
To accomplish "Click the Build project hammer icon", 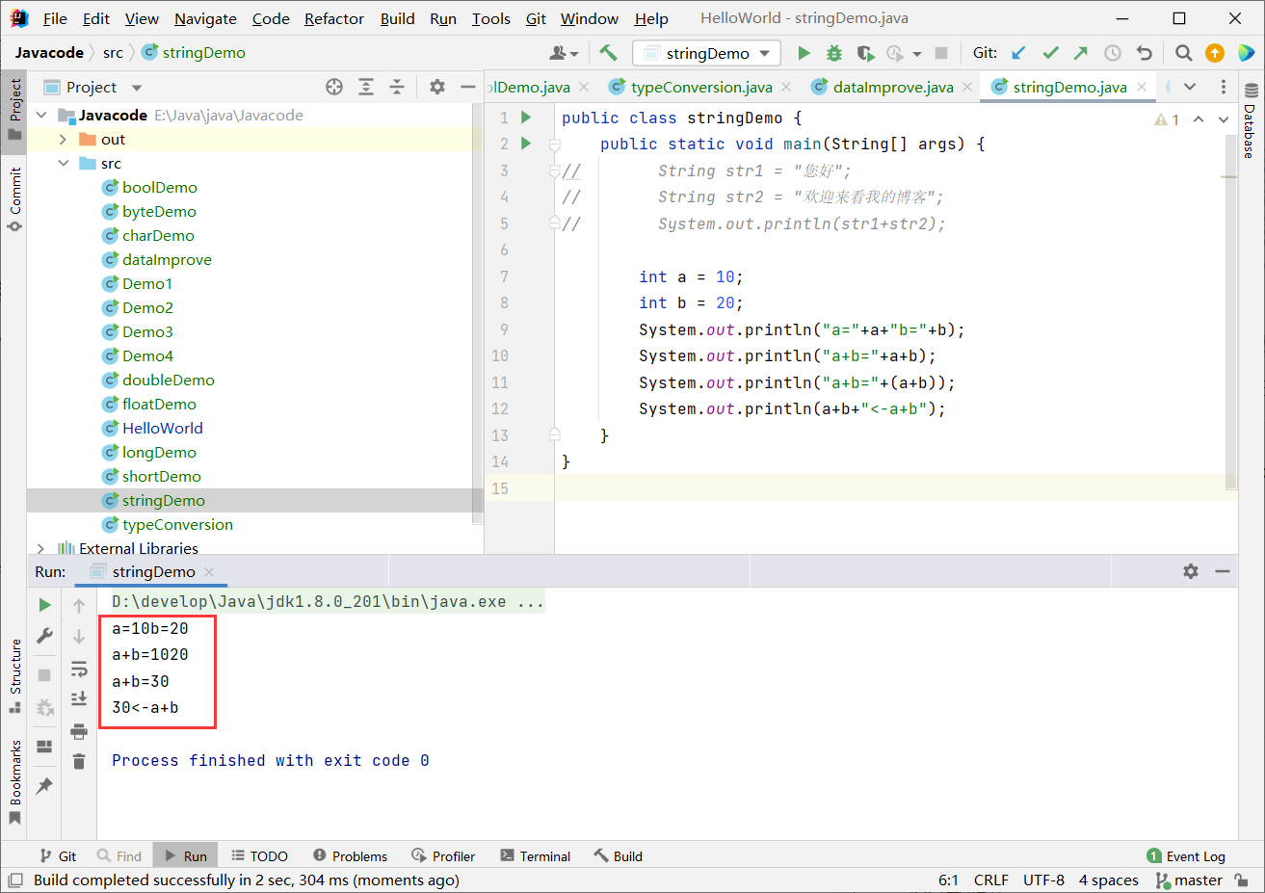I will (x=608, y=53).
